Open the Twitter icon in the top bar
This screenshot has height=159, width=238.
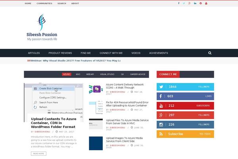[184, 3]
